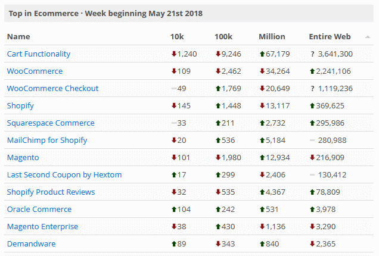Click the red down arrow next to 13,117
This screenshot has width=379, height=256.
tap(262, 105)
